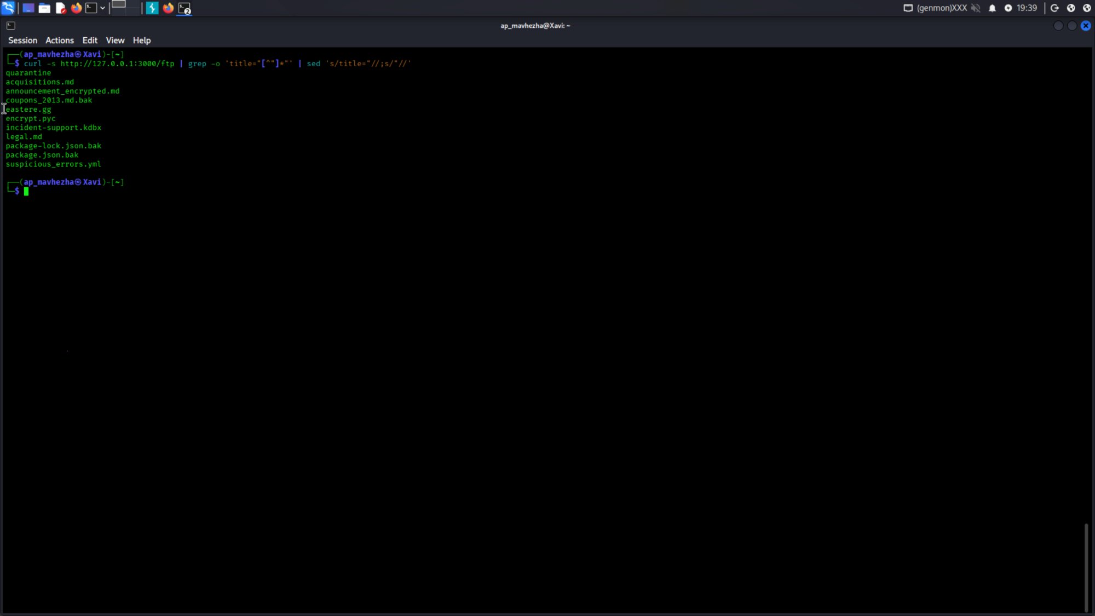Focus the running Firefox window beside lightning app
This screenshot has width=1095, height=616.
[x=168, y=8]
